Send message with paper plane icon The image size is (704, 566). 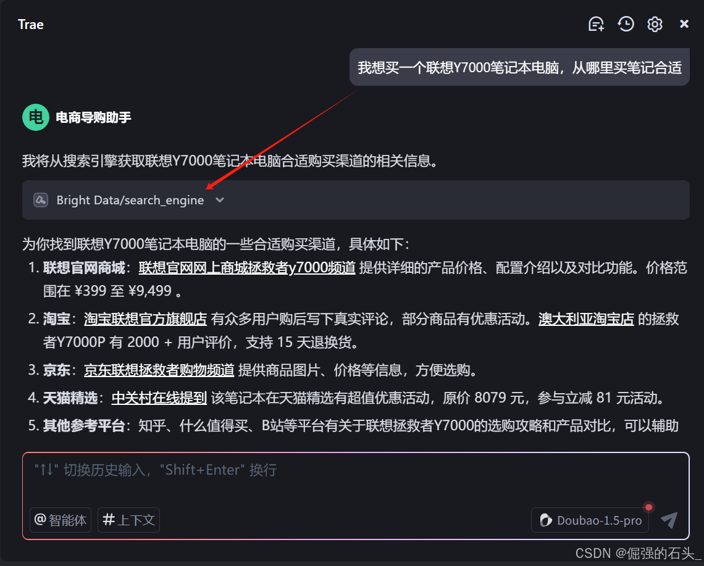(669, 520)
